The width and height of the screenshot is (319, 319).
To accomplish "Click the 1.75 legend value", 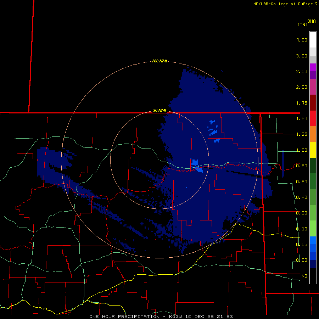I will pyautogui.click(x=302, y=103).
